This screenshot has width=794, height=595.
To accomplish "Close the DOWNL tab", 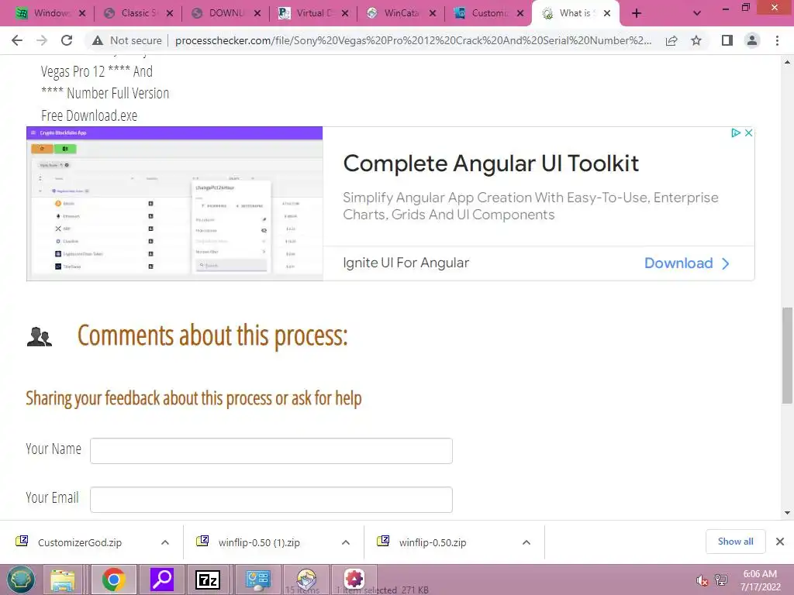I will click(257, 14).
